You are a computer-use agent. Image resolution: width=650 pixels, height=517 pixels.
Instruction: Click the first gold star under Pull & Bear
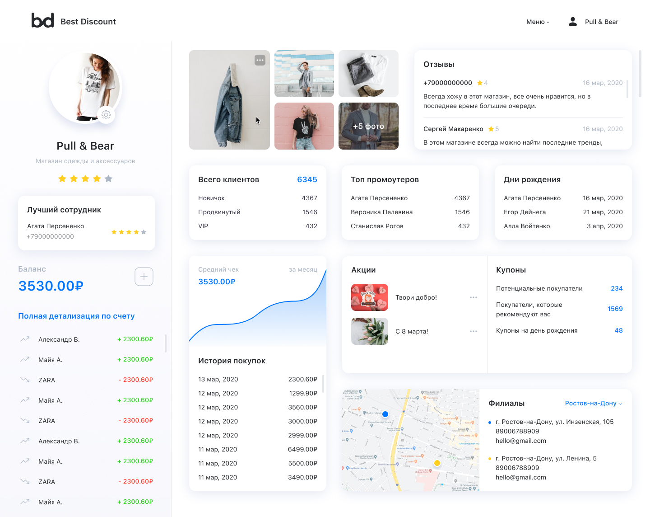point(62,179)
